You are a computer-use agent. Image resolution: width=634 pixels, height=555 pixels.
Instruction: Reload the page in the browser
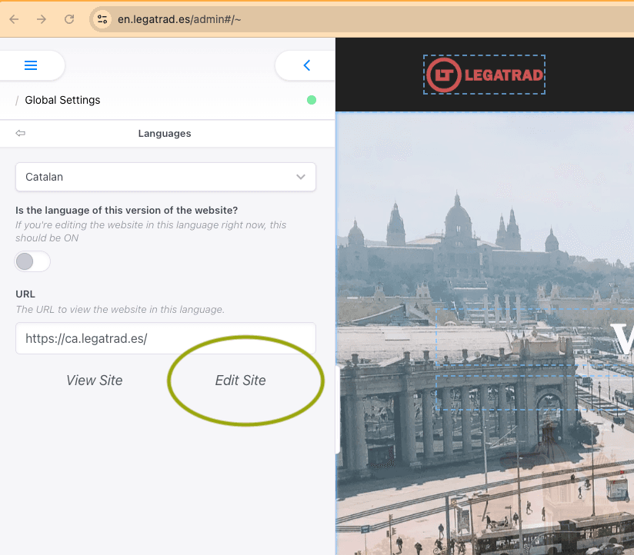[x=69, y=19]
